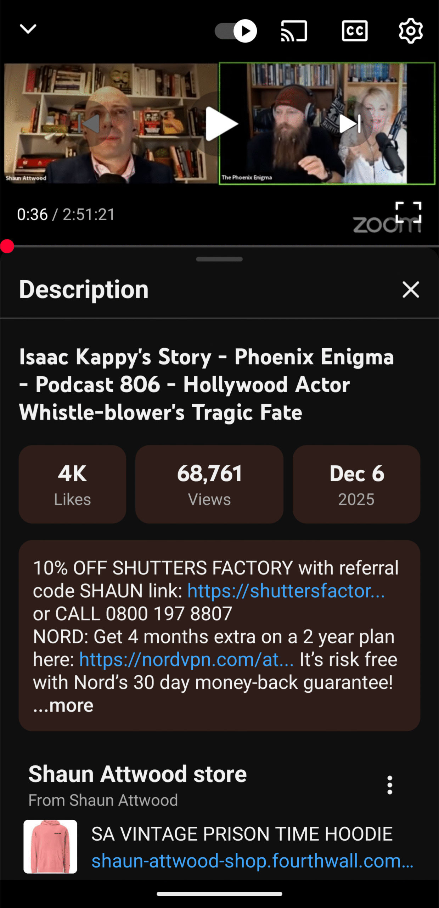The width and height of the screenshot is (439, 908).
Task: Play the video
Action: coord(220,124)
